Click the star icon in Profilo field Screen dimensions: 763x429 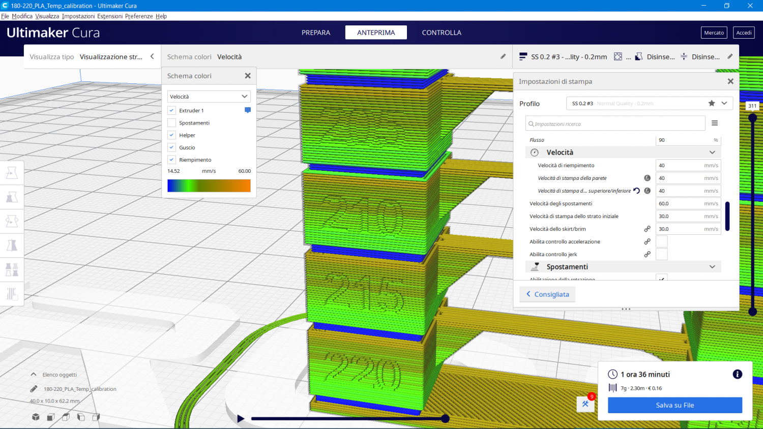click(x=712, y=103)
